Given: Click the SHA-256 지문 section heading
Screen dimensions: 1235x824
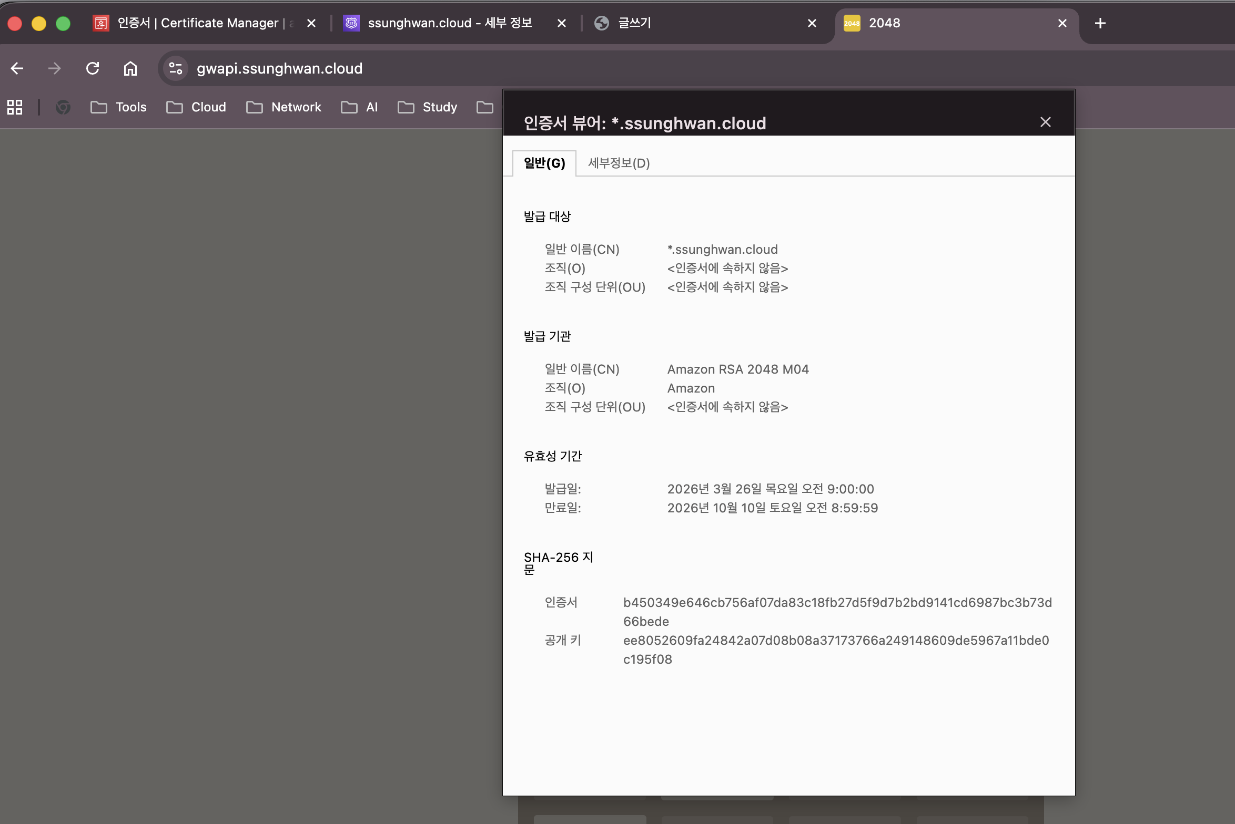Looking at the screenshot, I should tap(559, 563).
